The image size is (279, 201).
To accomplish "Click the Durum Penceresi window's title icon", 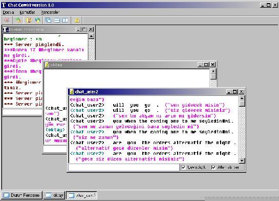I will [x=6, y=29].
